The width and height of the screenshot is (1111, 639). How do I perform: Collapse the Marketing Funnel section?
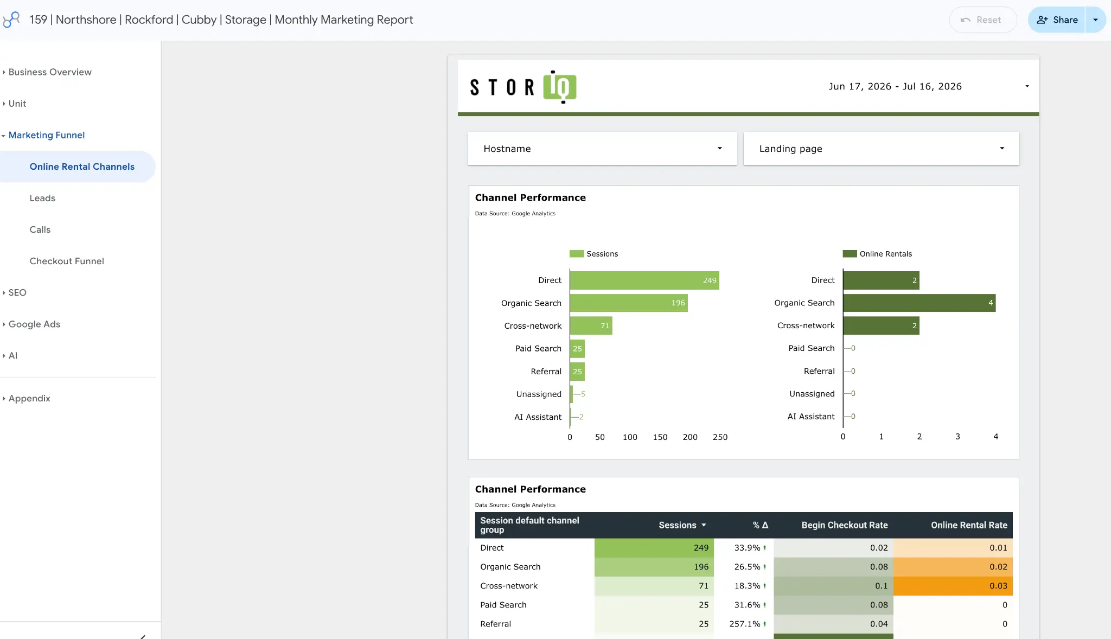tap(47, 135)
